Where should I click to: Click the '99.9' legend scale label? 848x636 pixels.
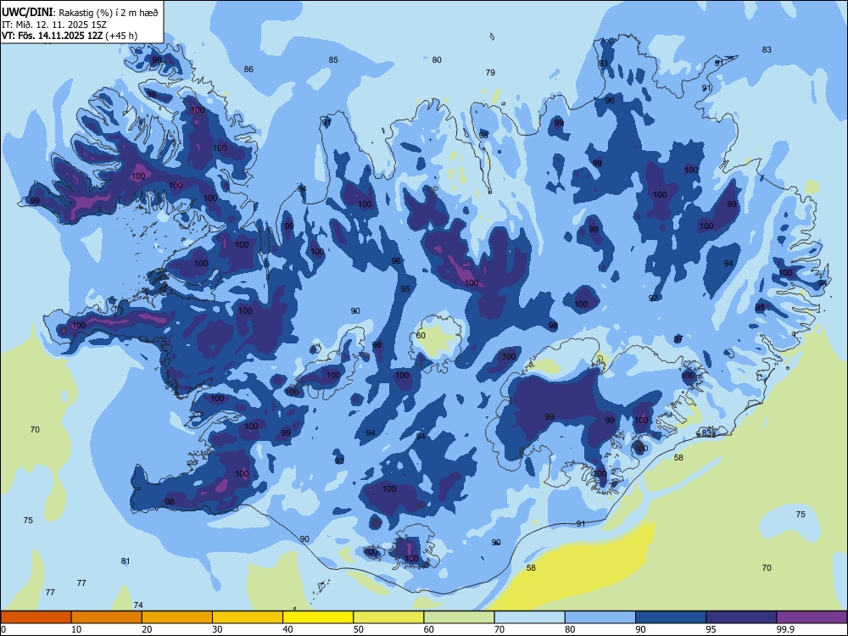pyautogui.click(x=785, y=629)
